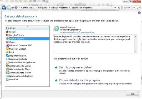Image resolution: width=142 pixels, height=99 pixels.
Task: Click the Microsoft Outlook icon
Action: (7, 49)
